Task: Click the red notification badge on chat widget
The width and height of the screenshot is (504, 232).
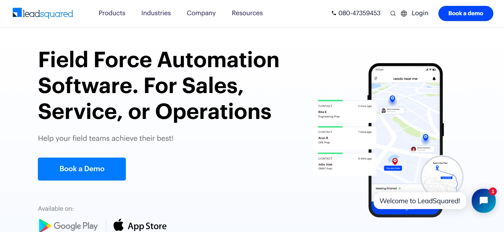Action: pyautogui.click(x=493, y=191)
